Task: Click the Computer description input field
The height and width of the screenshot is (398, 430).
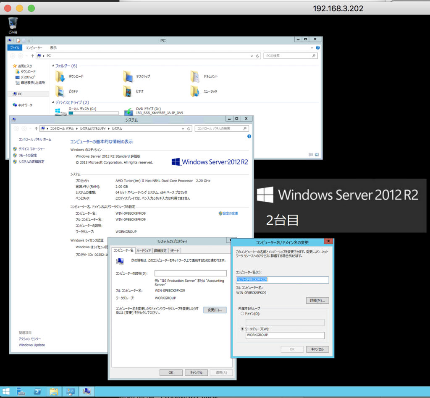Action: point(191,273)
